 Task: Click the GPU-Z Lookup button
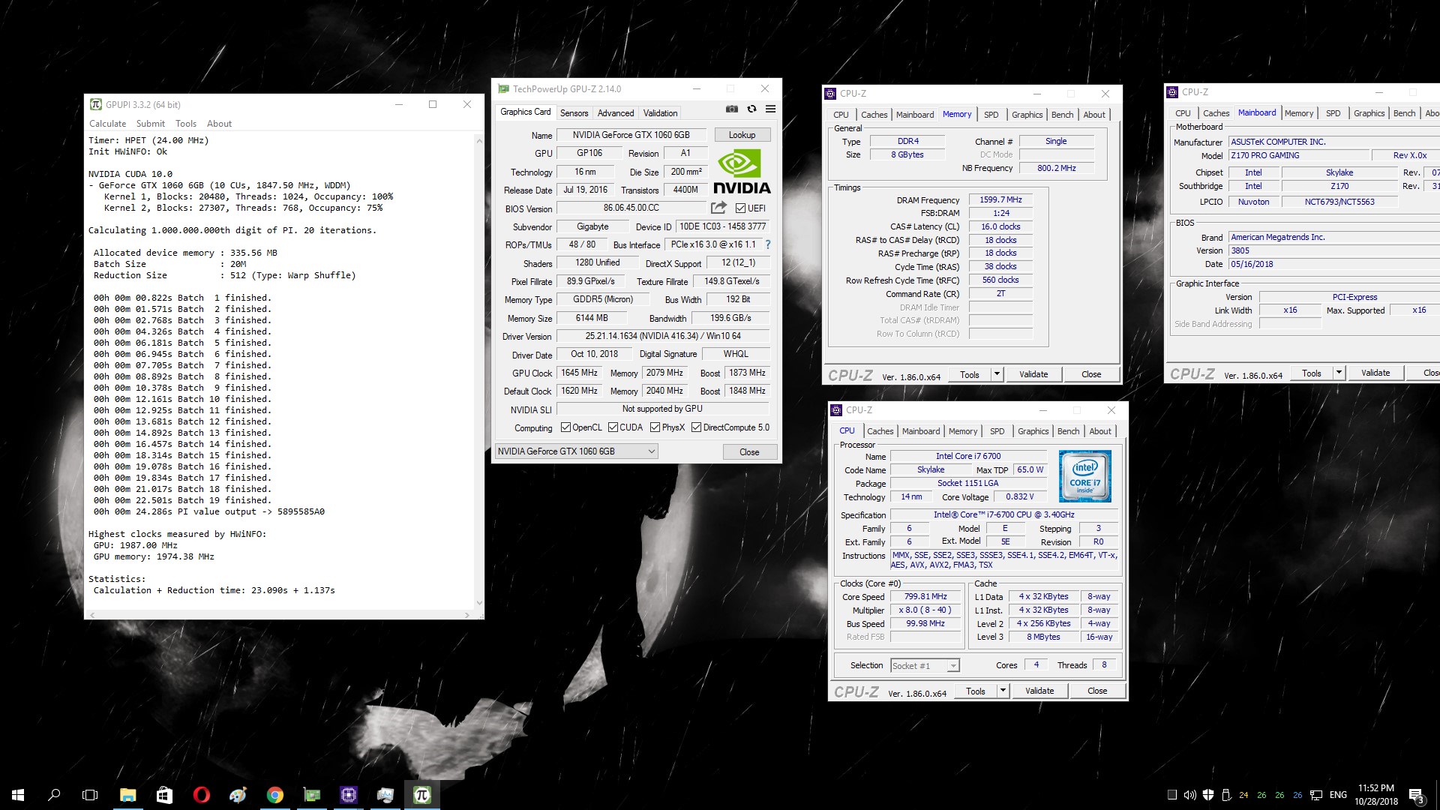point(742,135)
